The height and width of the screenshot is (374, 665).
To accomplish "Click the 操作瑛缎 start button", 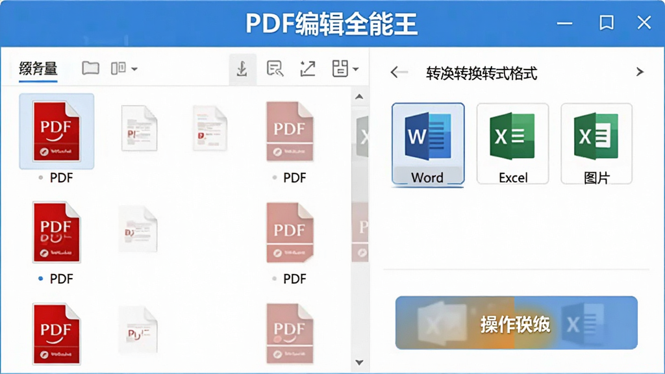I will [x=516, y=323].
